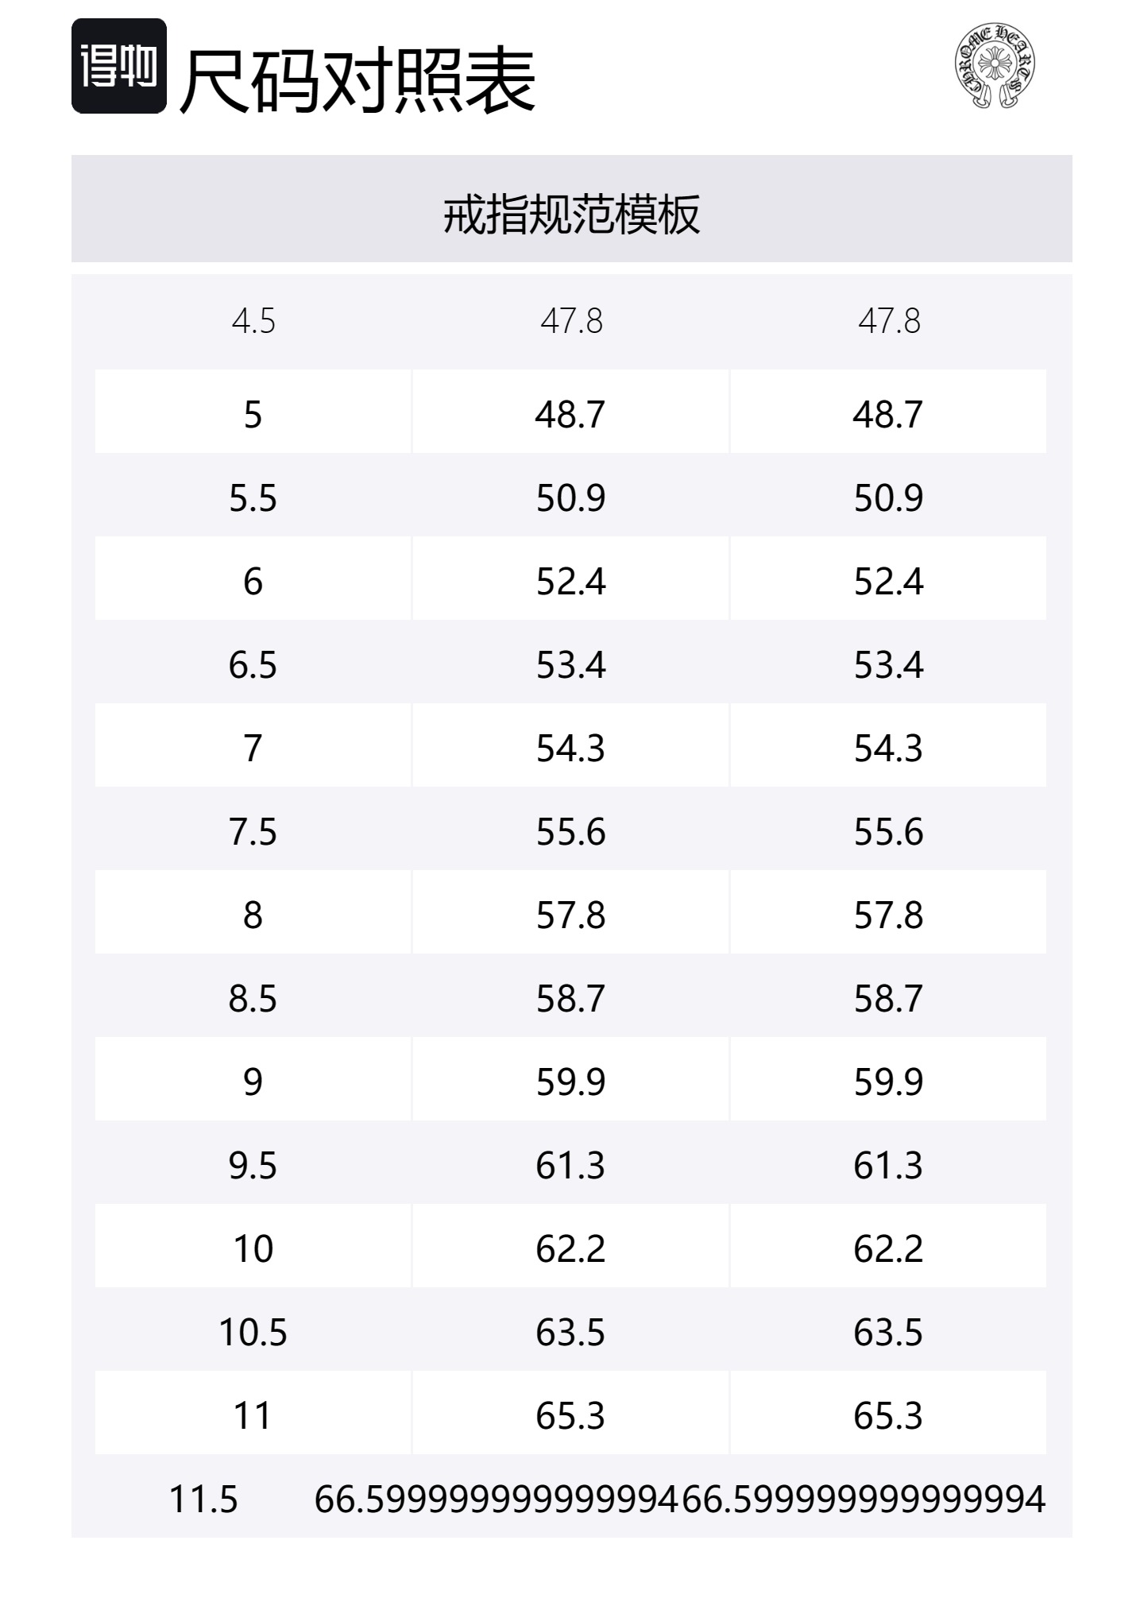Click size 5 cell
1144x1602 pixels.
point(253,414)
